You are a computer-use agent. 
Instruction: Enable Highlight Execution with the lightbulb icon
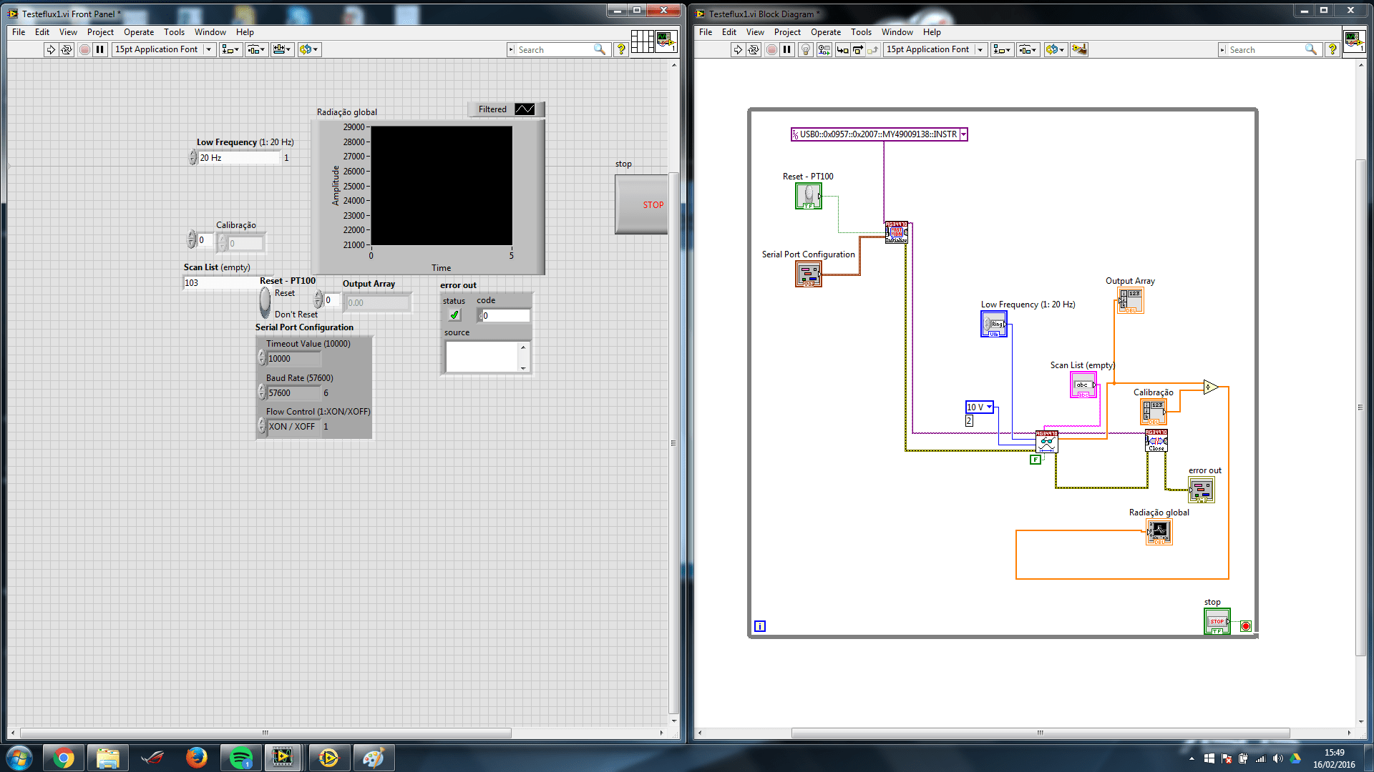click(806, 49)
